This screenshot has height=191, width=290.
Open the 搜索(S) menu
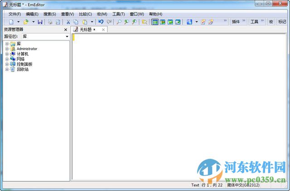(x=50, y=14)
